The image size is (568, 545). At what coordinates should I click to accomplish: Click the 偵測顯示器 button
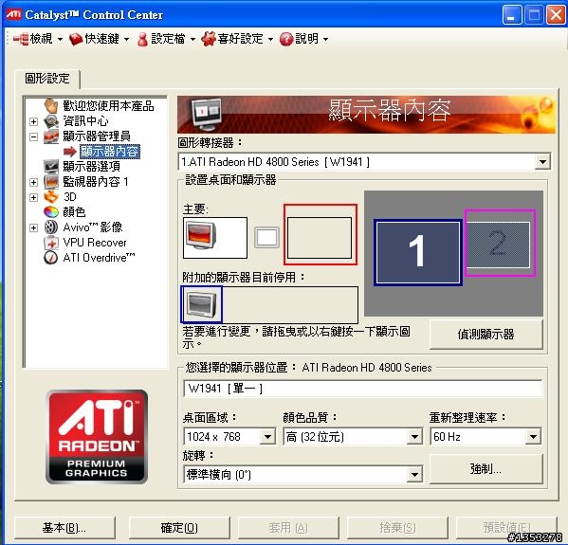pyautogui.click(x=486, y=335)
